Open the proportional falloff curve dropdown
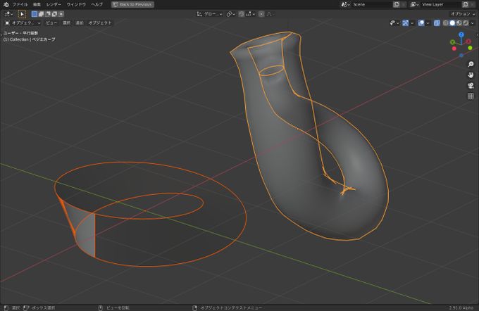 (270, 14)
